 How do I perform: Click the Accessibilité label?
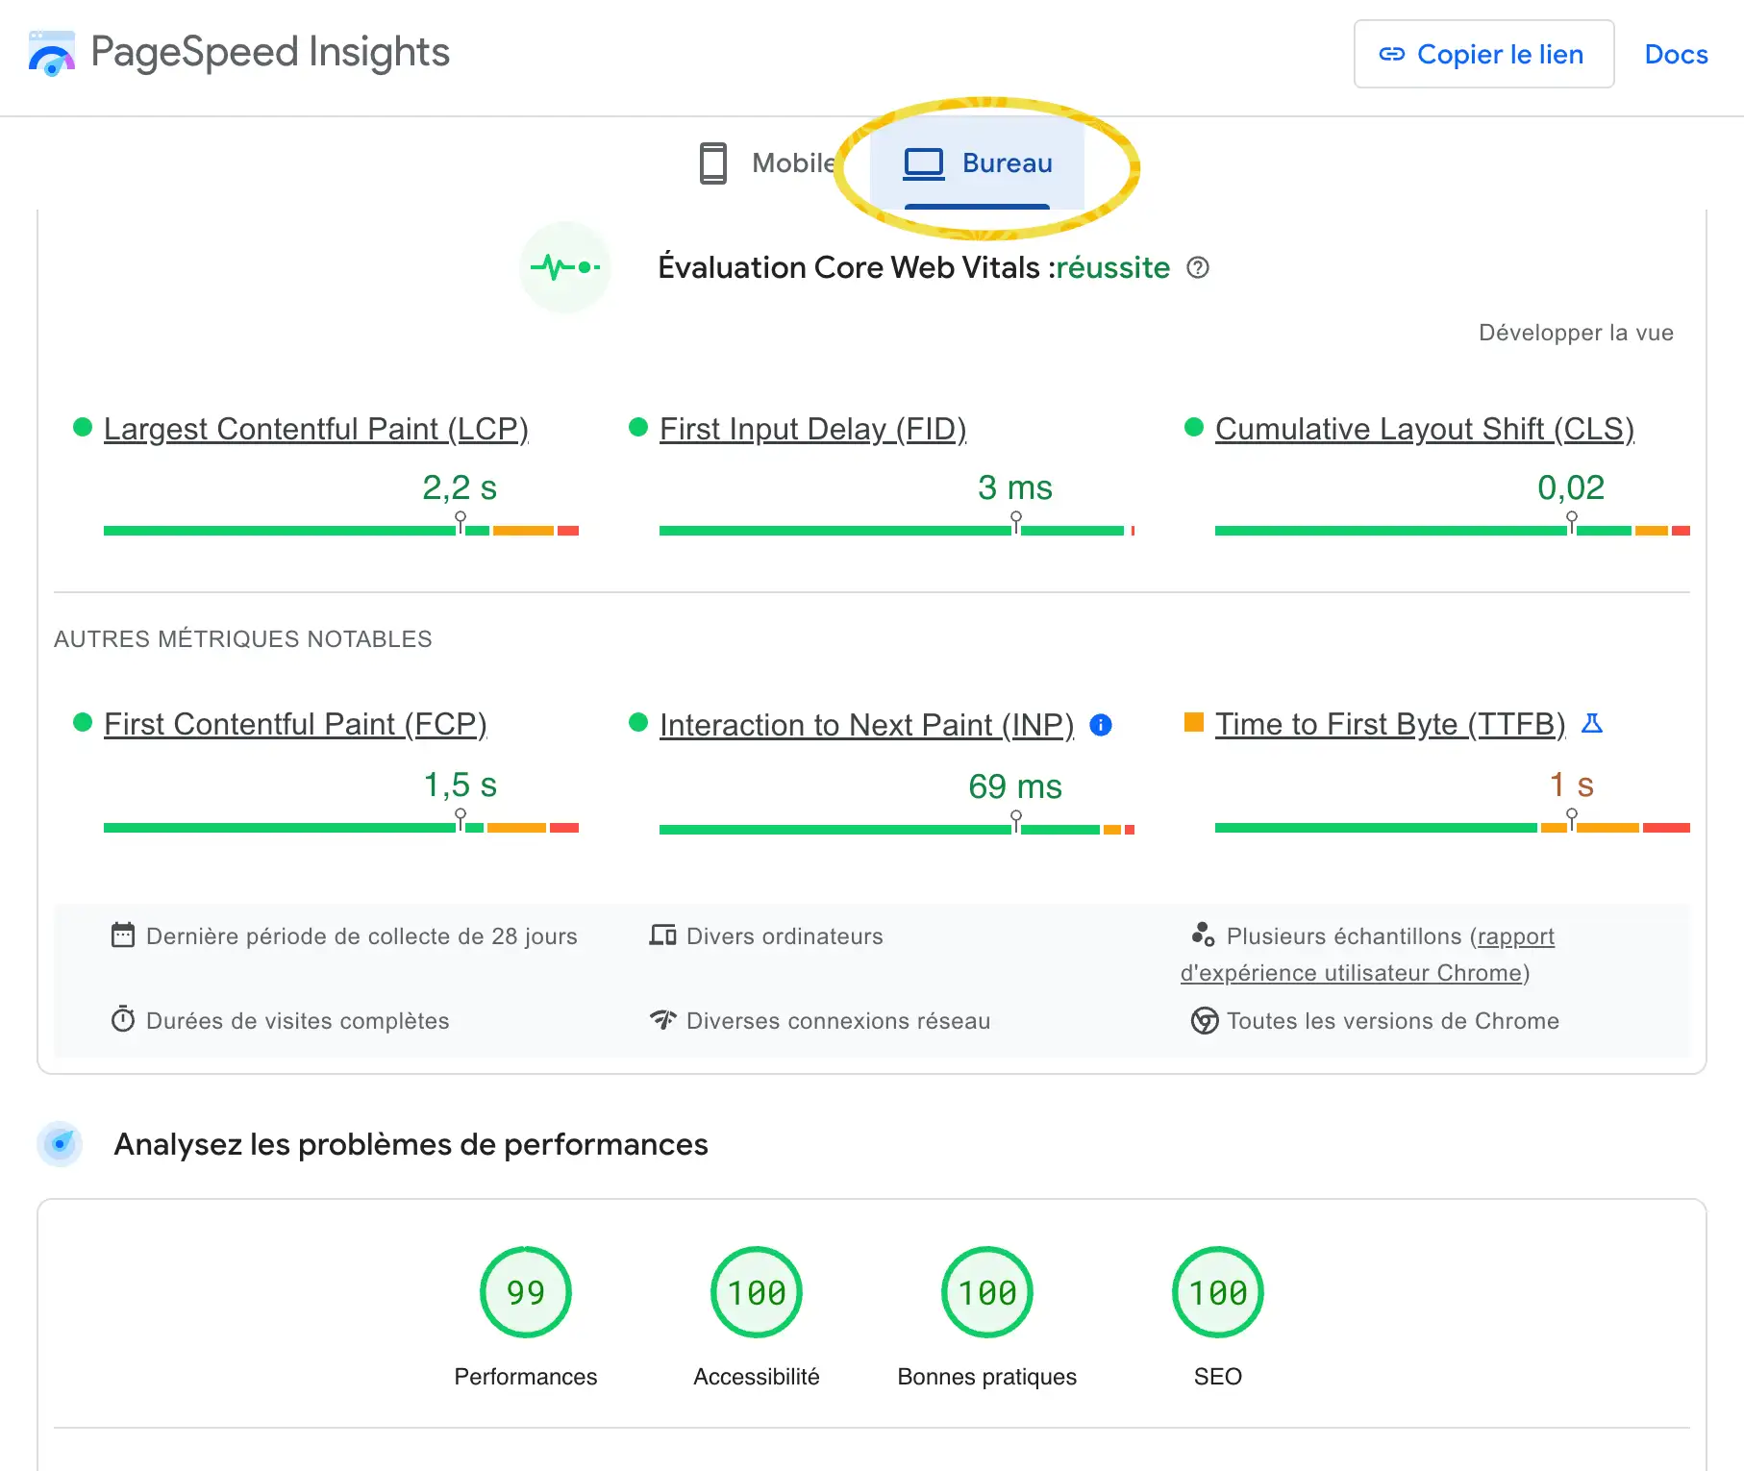(757, 1377)
